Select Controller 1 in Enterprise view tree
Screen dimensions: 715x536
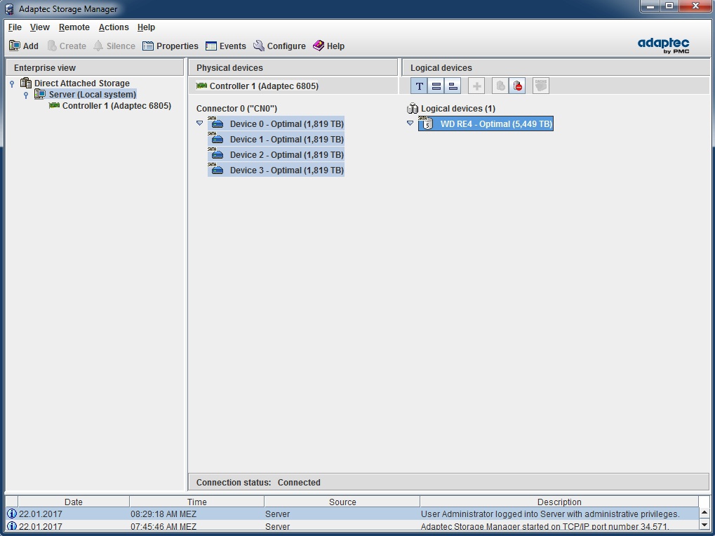[116, 106]
